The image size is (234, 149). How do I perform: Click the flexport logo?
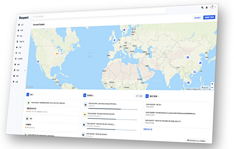coord(24,18)
